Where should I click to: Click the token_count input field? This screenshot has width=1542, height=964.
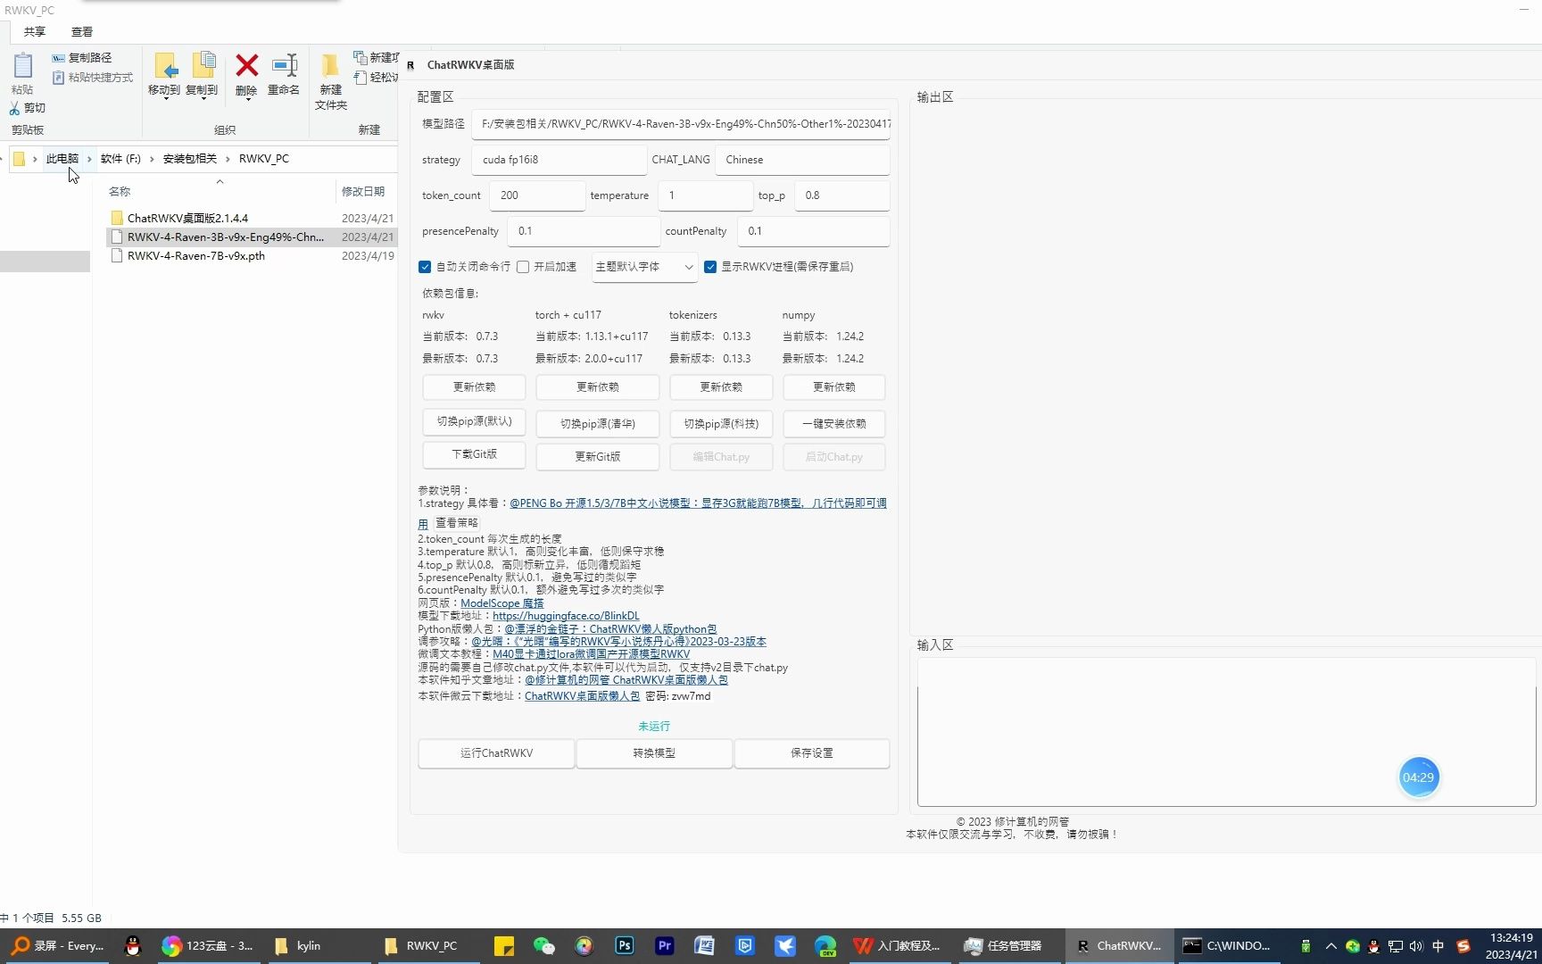[536, 195]
